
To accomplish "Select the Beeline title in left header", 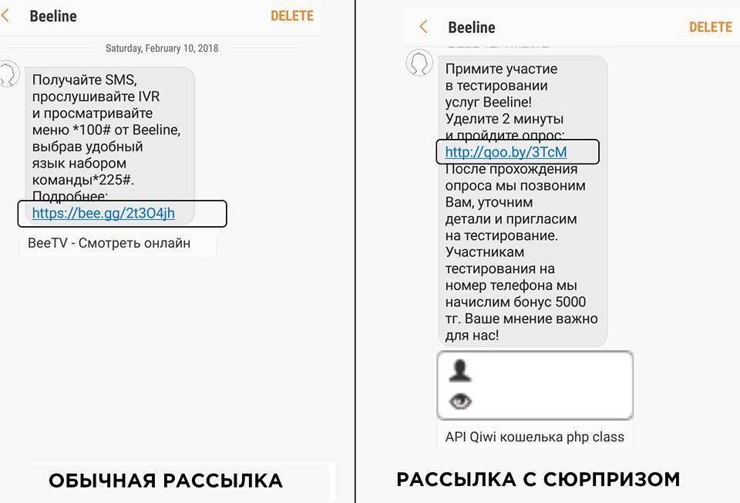I will pyautogui.click(x=53, y=16).
